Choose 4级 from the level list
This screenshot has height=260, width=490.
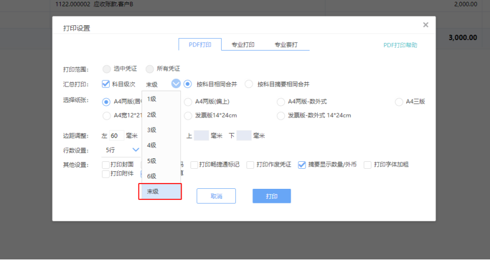click(x=161, y=145)
